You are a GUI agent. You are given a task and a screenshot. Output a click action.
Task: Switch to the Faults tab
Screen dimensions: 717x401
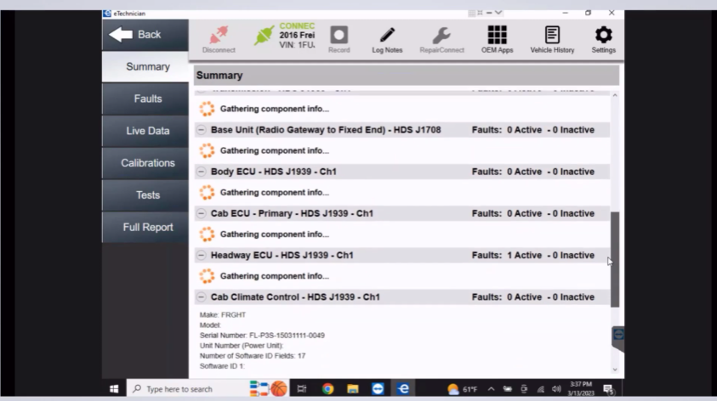click(x=147, y=99)
